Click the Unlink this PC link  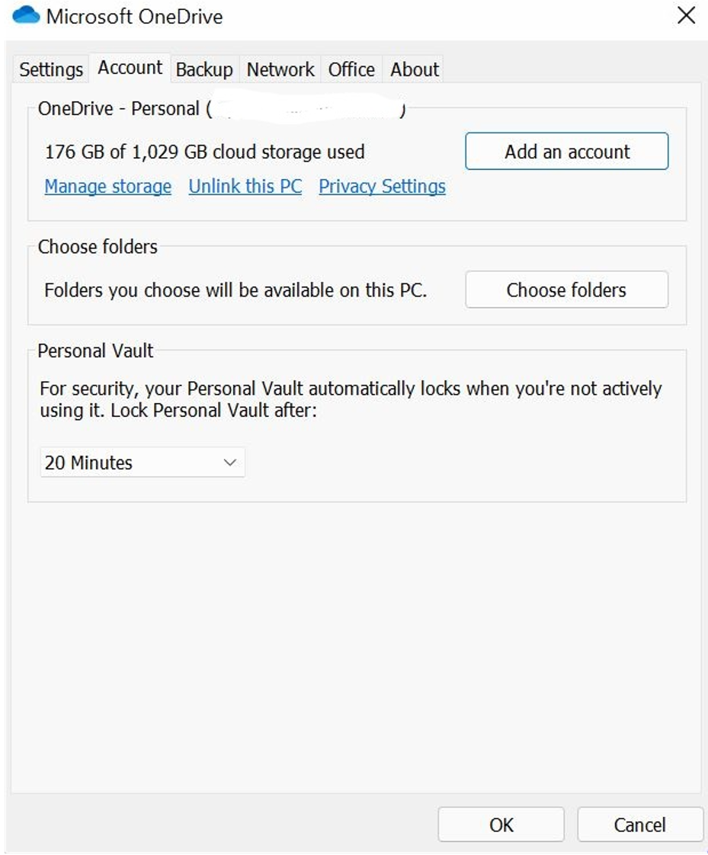click(245, 187)
